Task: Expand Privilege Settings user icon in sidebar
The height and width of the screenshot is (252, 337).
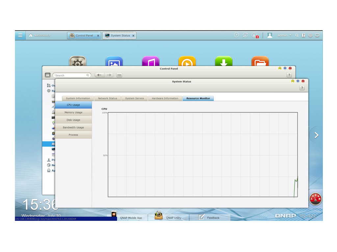Action: tap(49, 160)
